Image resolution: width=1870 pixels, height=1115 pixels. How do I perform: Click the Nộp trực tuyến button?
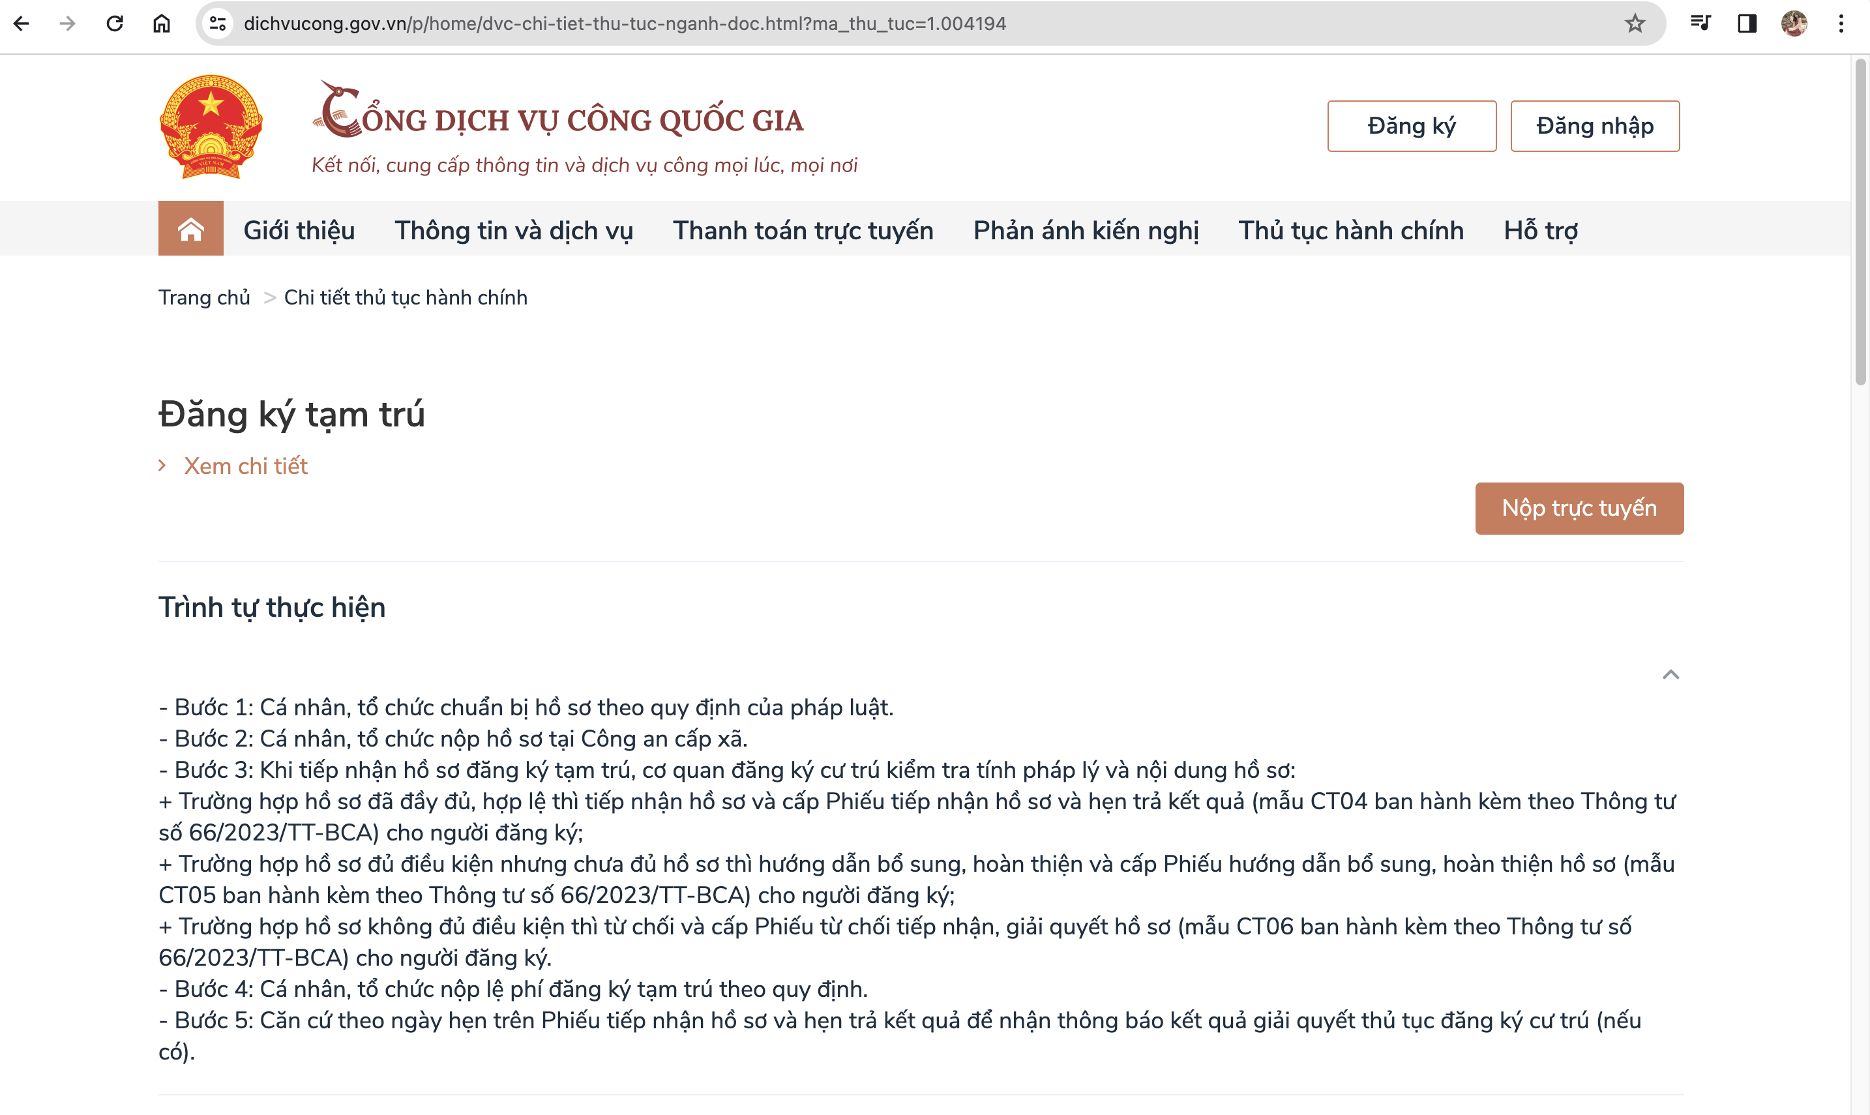1579,509
